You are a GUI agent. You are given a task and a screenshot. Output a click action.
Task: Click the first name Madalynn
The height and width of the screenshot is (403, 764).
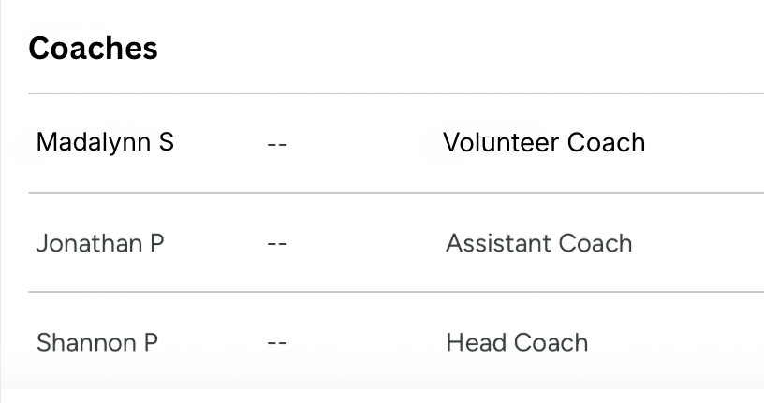(93, 143)
